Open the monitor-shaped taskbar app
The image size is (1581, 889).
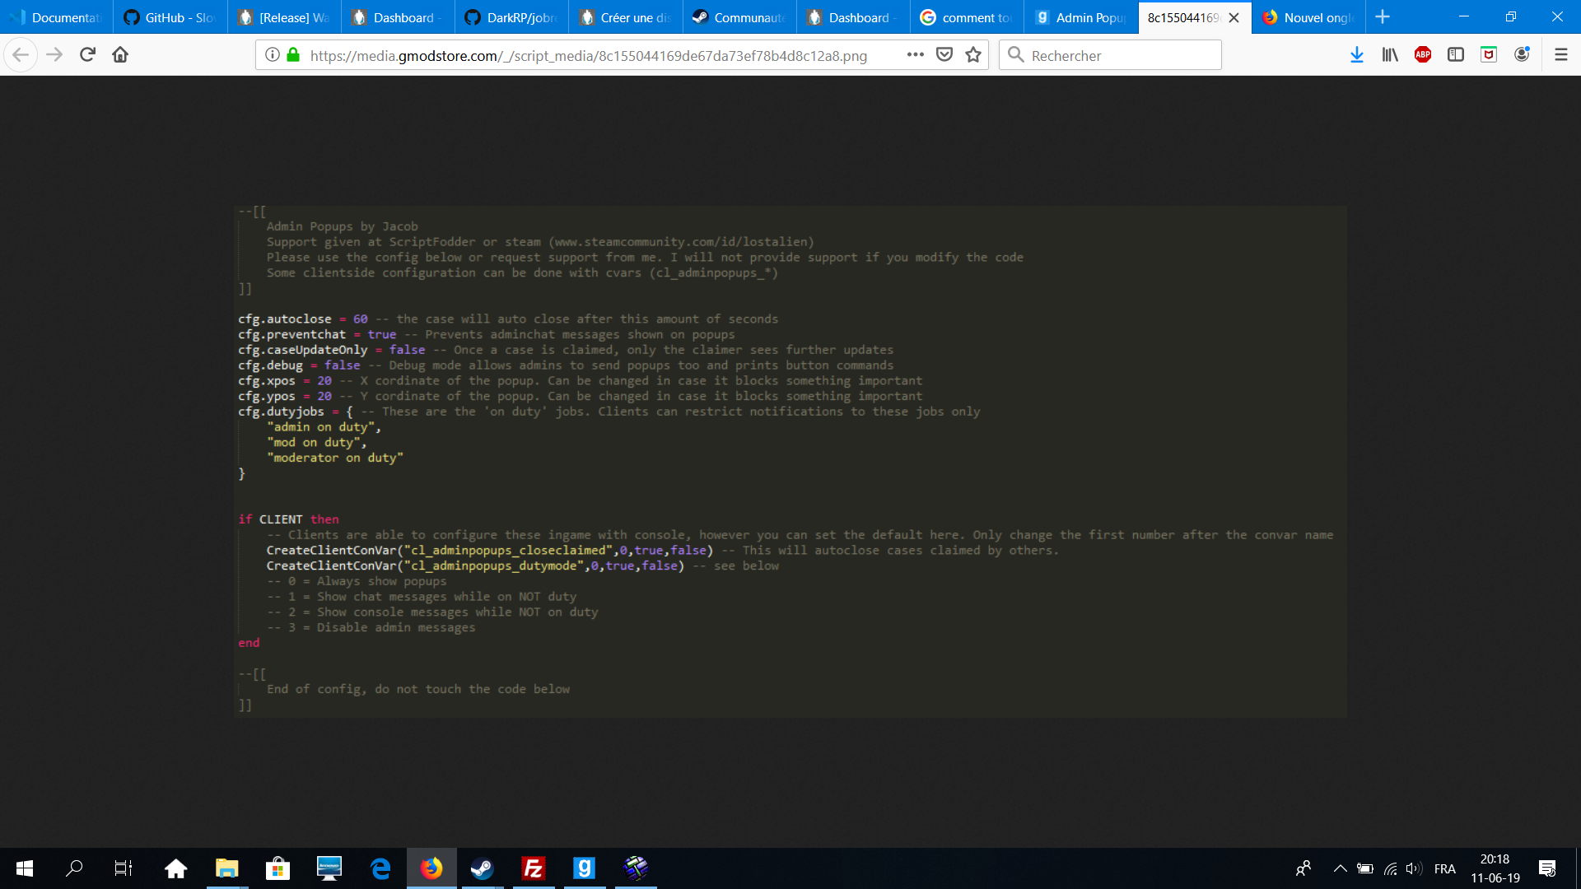[329, 868]
